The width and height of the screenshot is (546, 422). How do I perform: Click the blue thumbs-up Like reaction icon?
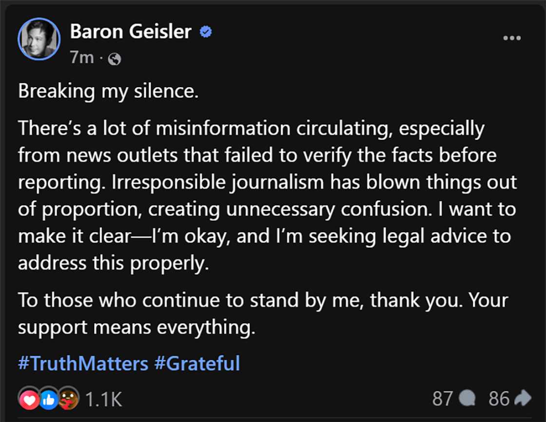click(x=49, y=400)
